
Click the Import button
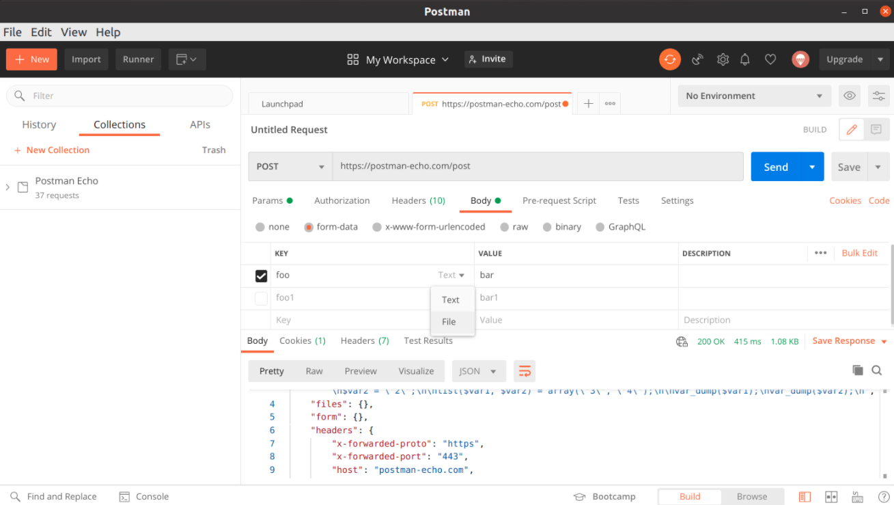pos(86,59)
